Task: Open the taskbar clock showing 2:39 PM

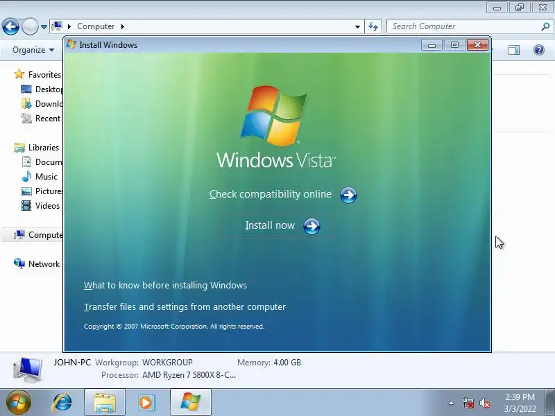Action: coord(520,403)
